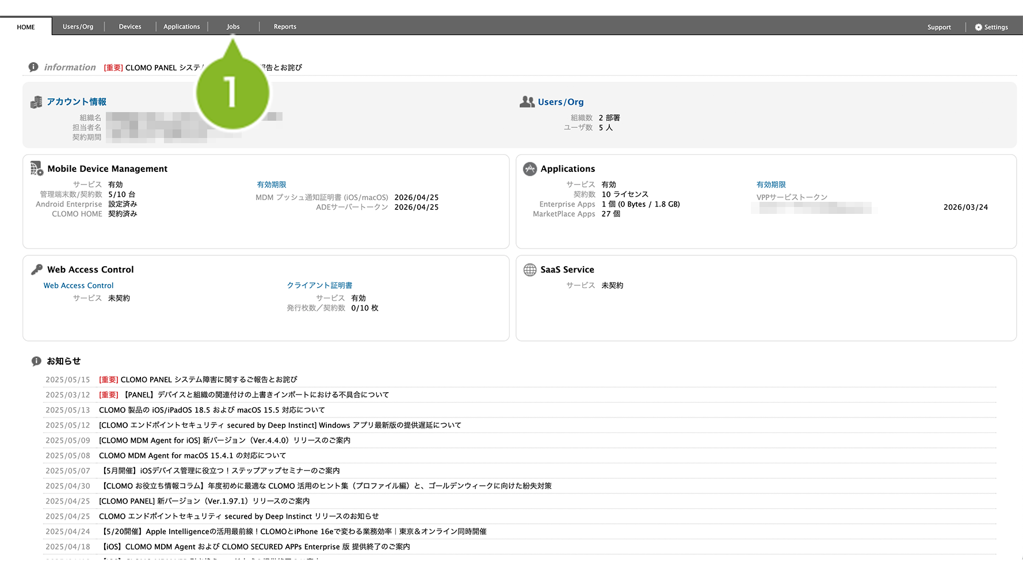
Task: Click the 設定済み Android Enterprise status
Action: (123, 204)
